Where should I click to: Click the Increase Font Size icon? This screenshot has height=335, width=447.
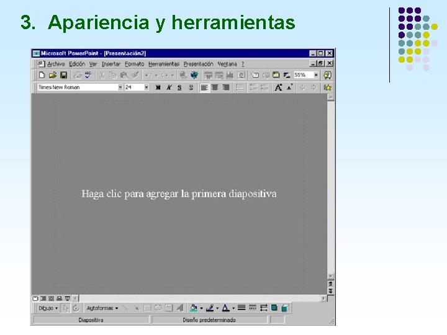pyautogui.click(x=279, y=87)
